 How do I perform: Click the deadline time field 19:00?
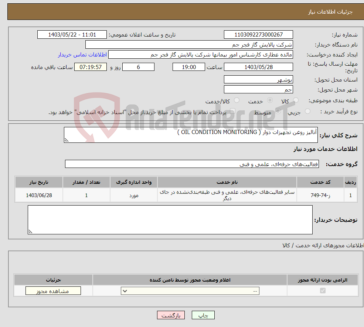189,67
